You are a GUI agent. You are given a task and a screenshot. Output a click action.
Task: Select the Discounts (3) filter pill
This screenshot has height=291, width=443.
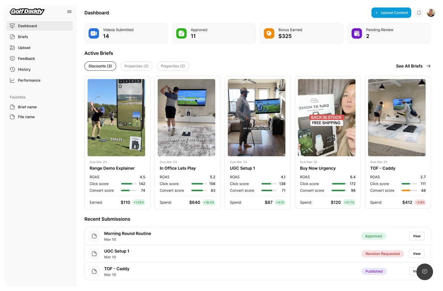[x=100, y=66]
